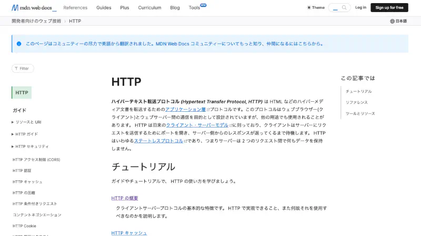Click Sign up for free button
421x236 pixels.
pyautogui.click(x=389, y=7)
